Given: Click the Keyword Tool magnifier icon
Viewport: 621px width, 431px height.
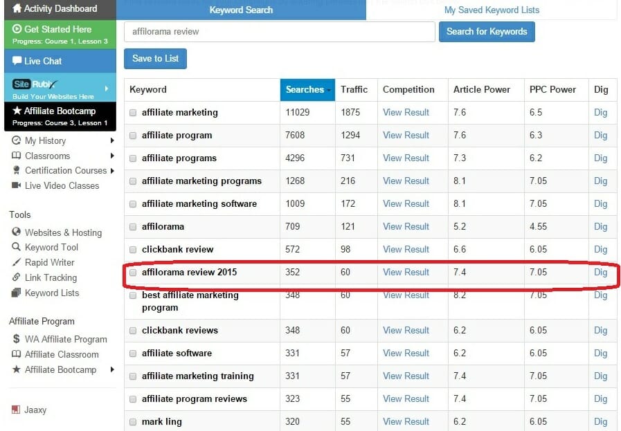Looking at the screenshot, I should pos(16,247).
